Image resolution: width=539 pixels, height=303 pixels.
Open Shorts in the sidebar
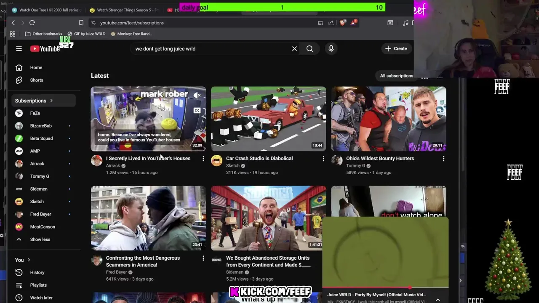44,80
